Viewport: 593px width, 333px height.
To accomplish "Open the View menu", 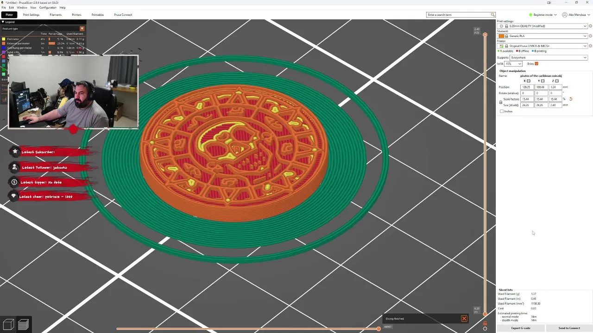I will pyautogui.click(x=33, y=8).
